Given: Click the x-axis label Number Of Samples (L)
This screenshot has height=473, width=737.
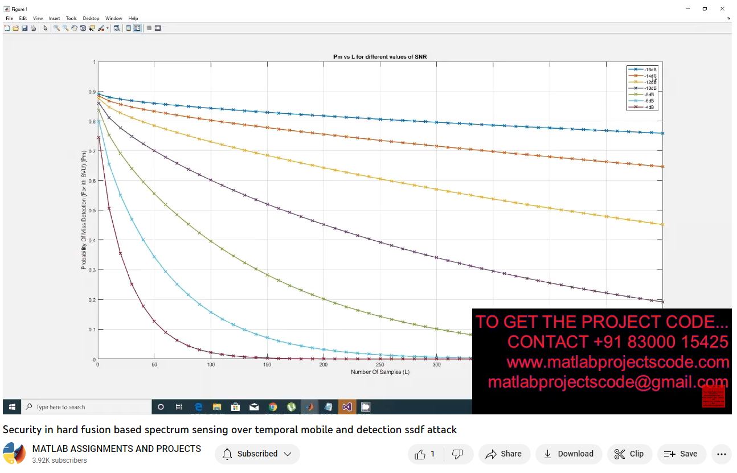Looking at the screenshot, I should pos(380,372).
